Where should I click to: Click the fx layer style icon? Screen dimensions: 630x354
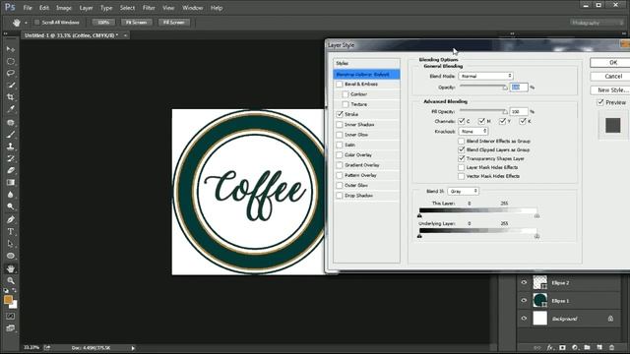(550, 347)
